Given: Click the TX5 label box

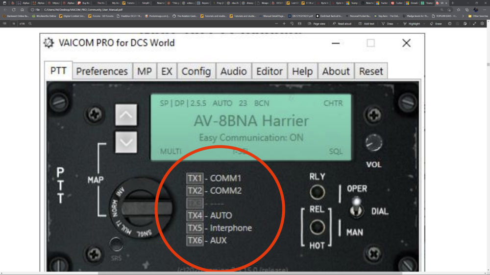Looking at the screenshot, I should (195, 228).
